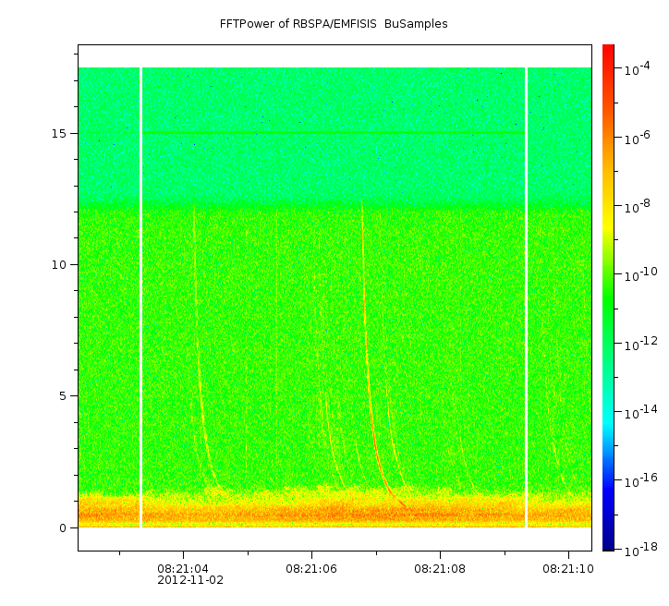This screenshot has width=669, height=606.
Task: Click the colorbar label 10^-12
Action: point(641,344)
